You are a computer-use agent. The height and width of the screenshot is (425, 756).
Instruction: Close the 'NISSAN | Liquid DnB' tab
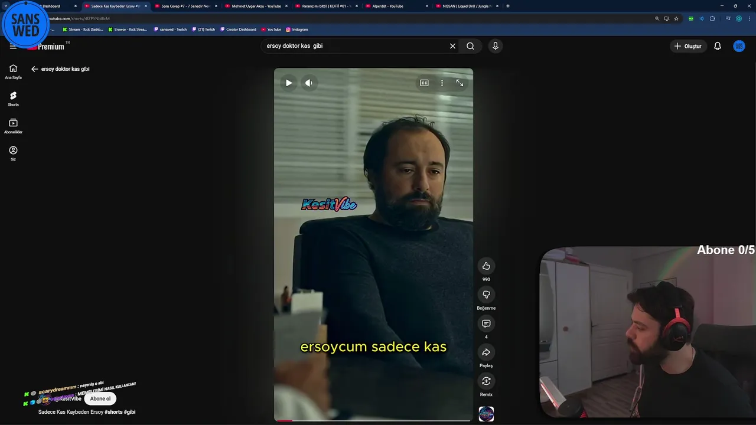(x=497, y=6)
